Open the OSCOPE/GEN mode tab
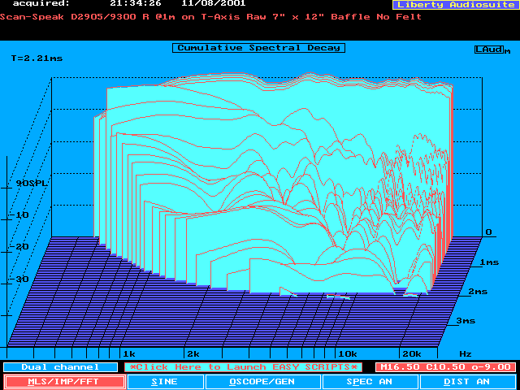This screenshot has width=520, height=390. click(262, 381)
